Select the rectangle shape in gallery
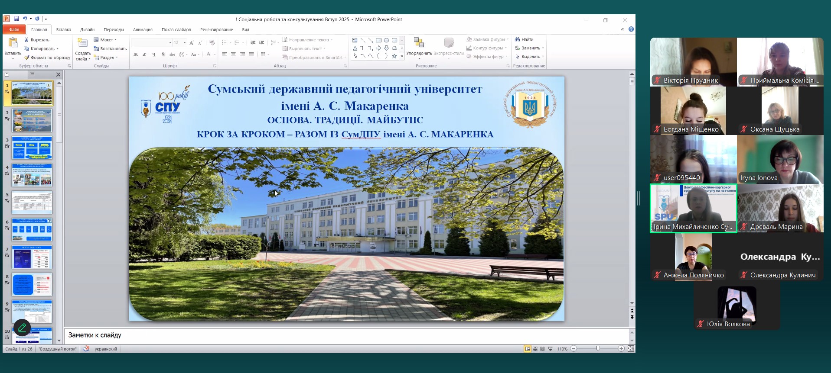The width and height of the screenshot is (831, 373). (378, 40)
